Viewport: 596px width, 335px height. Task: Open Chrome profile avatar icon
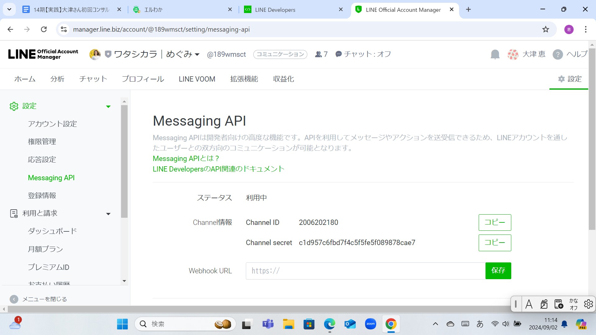coord(569,29)
